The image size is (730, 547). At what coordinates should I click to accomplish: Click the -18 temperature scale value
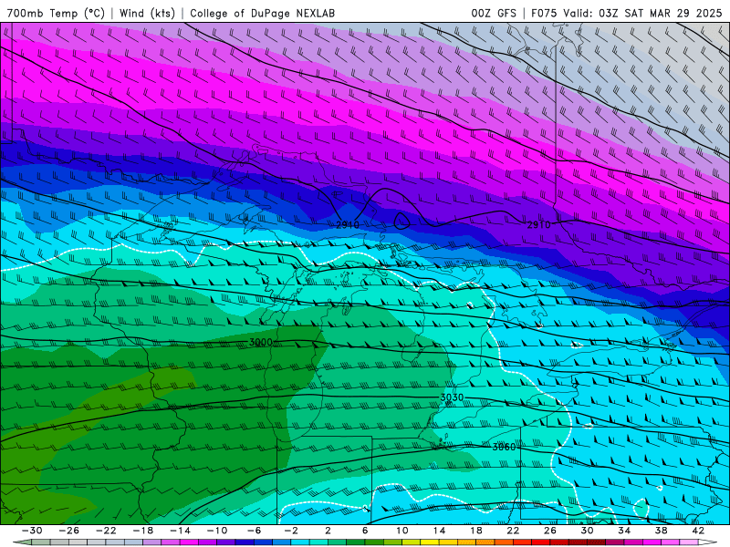[x=143, y=531]
